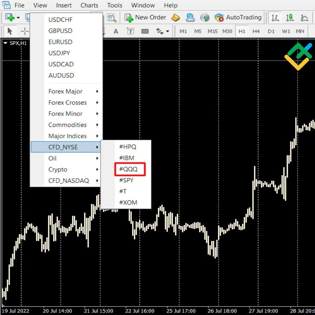Select #XOM from the CFD_NYSE list
The width and height of the screenshot is (315, 315).
pos(128,202)
